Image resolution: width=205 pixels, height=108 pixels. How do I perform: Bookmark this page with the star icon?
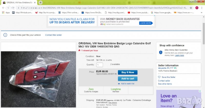click(x=191, y=8)
